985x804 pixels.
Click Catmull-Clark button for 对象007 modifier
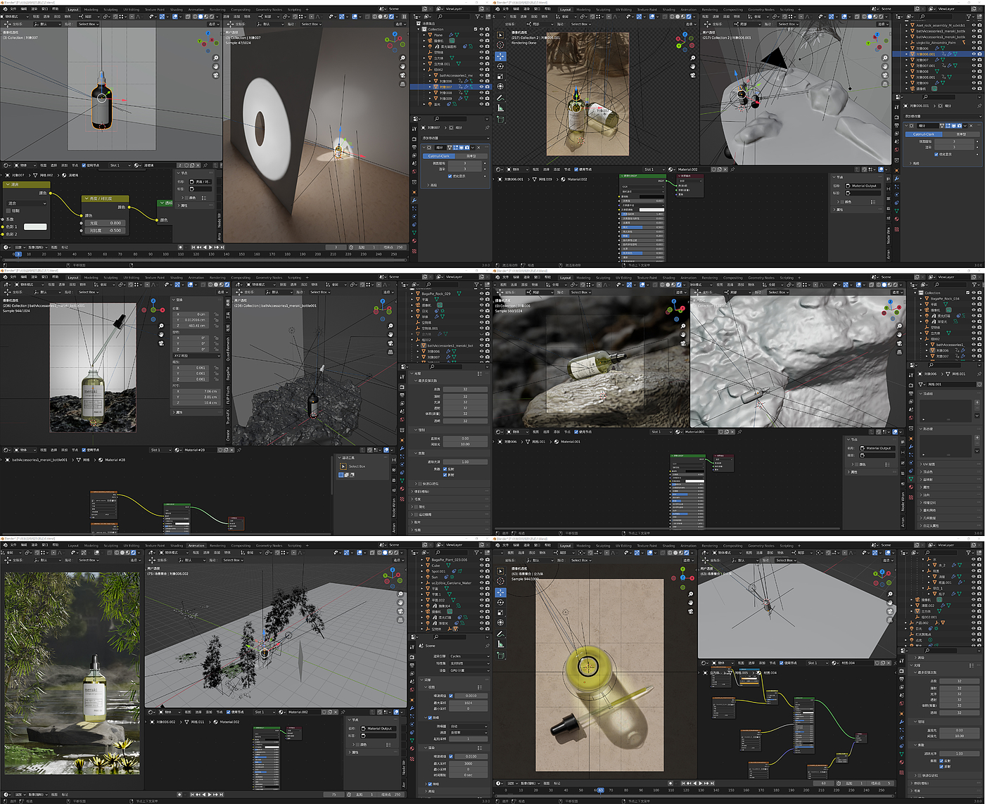click(439, 156)
